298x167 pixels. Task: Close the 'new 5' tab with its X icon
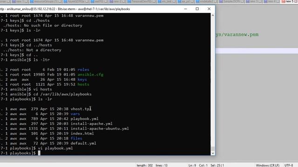coord(296,1)
